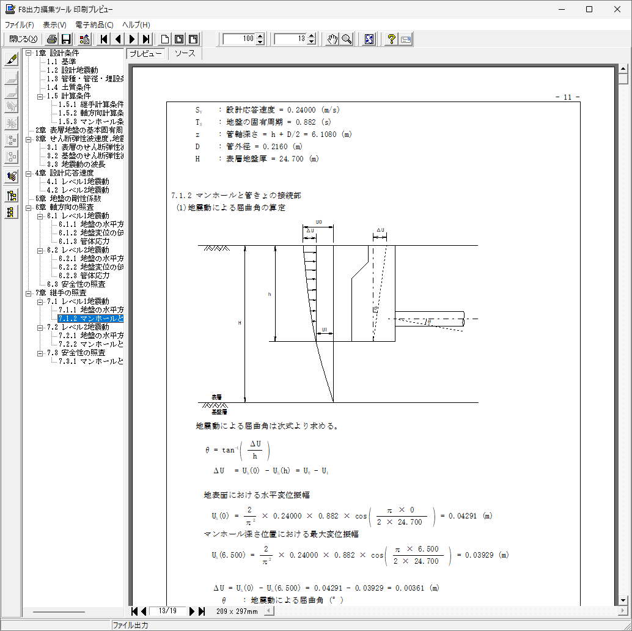Viewport: 632px width, 631px height.
Task: Switch to the ソース tab
Action: (185, 54)
